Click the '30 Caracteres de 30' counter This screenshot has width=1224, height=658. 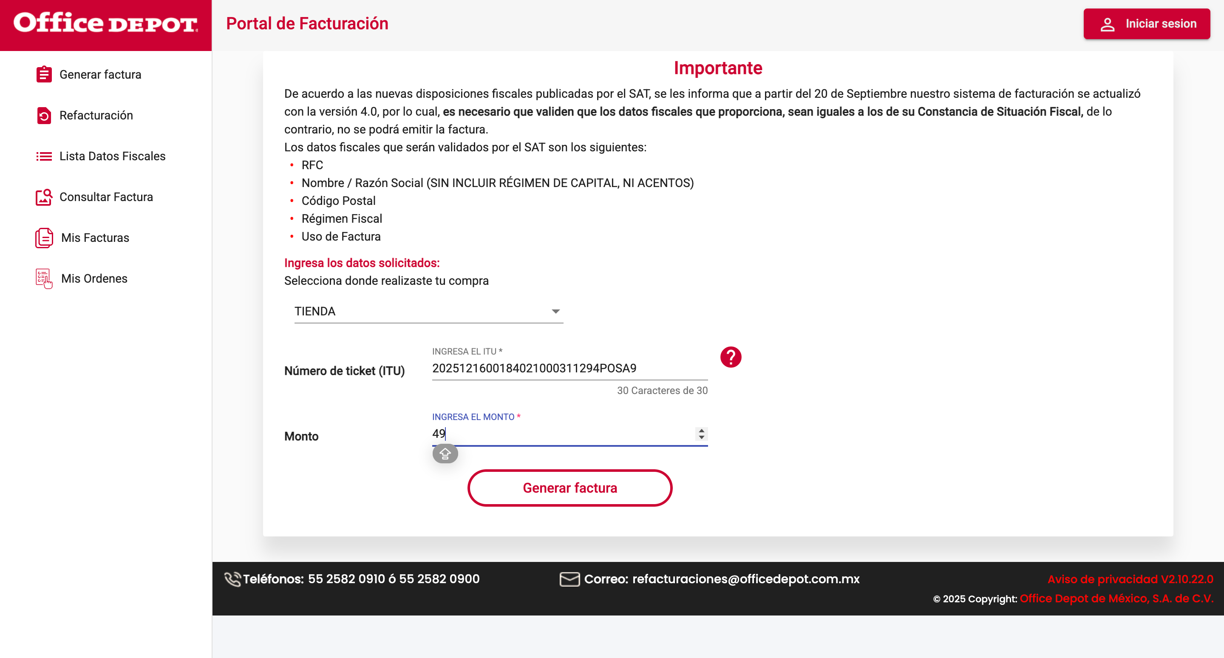point(663,391)
